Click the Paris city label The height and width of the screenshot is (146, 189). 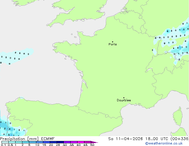click(113, 44)
